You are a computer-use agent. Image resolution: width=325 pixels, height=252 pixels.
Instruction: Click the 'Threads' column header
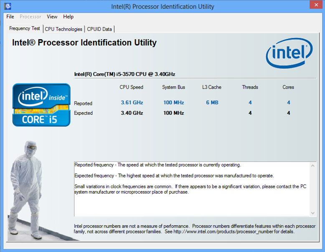pos(250,87)
